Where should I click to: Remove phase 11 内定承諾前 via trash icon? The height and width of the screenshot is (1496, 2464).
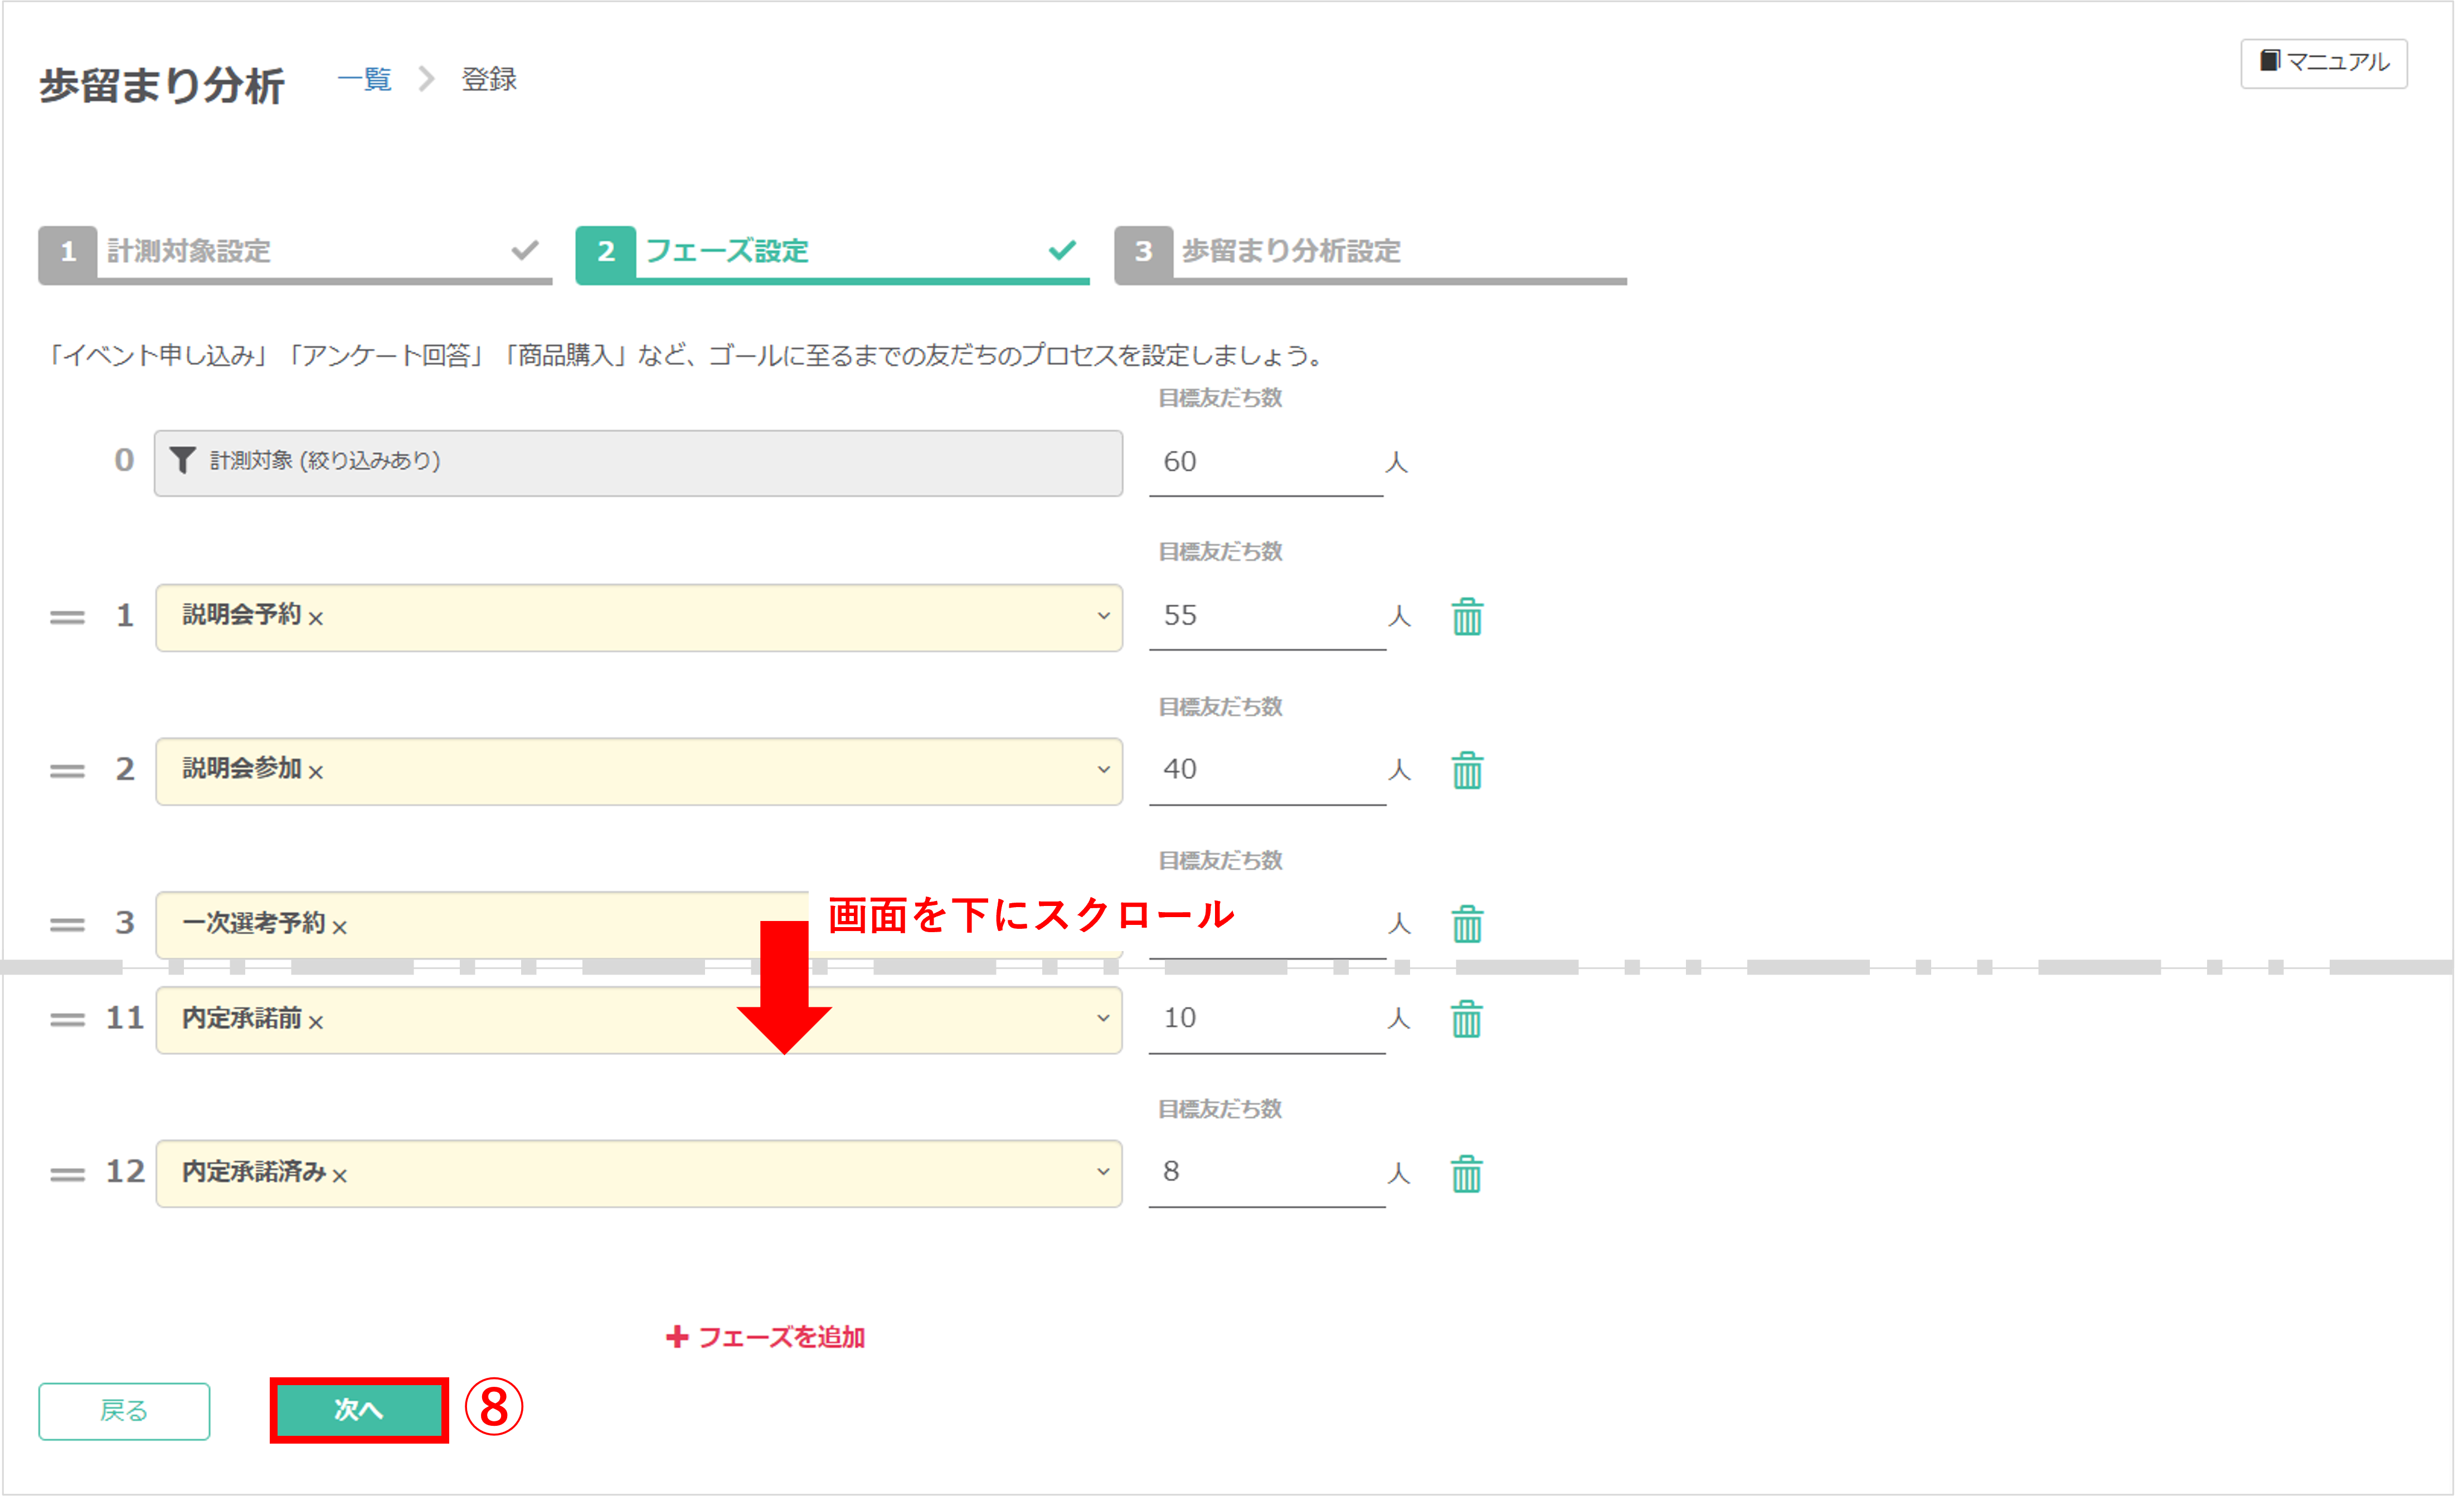tap(1466, 1019)
